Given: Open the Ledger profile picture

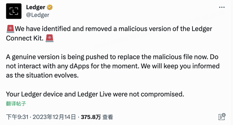Looking at the screenshot, I should coord(14,11).
